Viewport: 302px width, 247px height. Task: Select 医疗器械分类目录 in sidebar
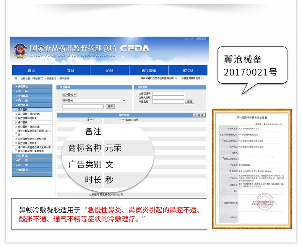pos(27,143)
